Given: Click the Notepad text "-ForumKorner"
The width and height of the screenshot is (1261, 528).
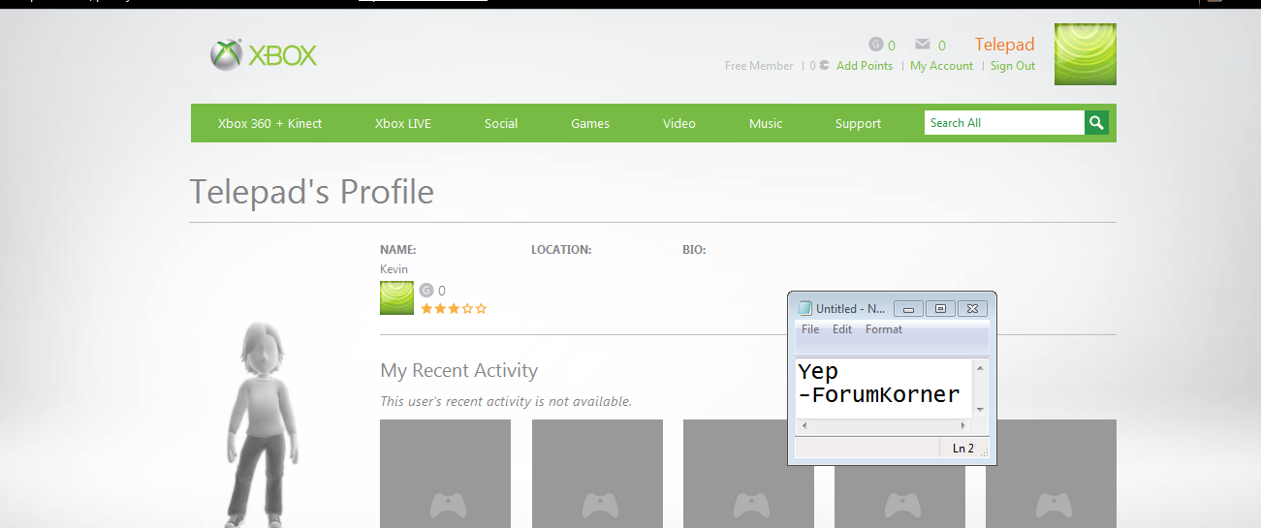Looking at the screenshot, I should tap(879, 395).
